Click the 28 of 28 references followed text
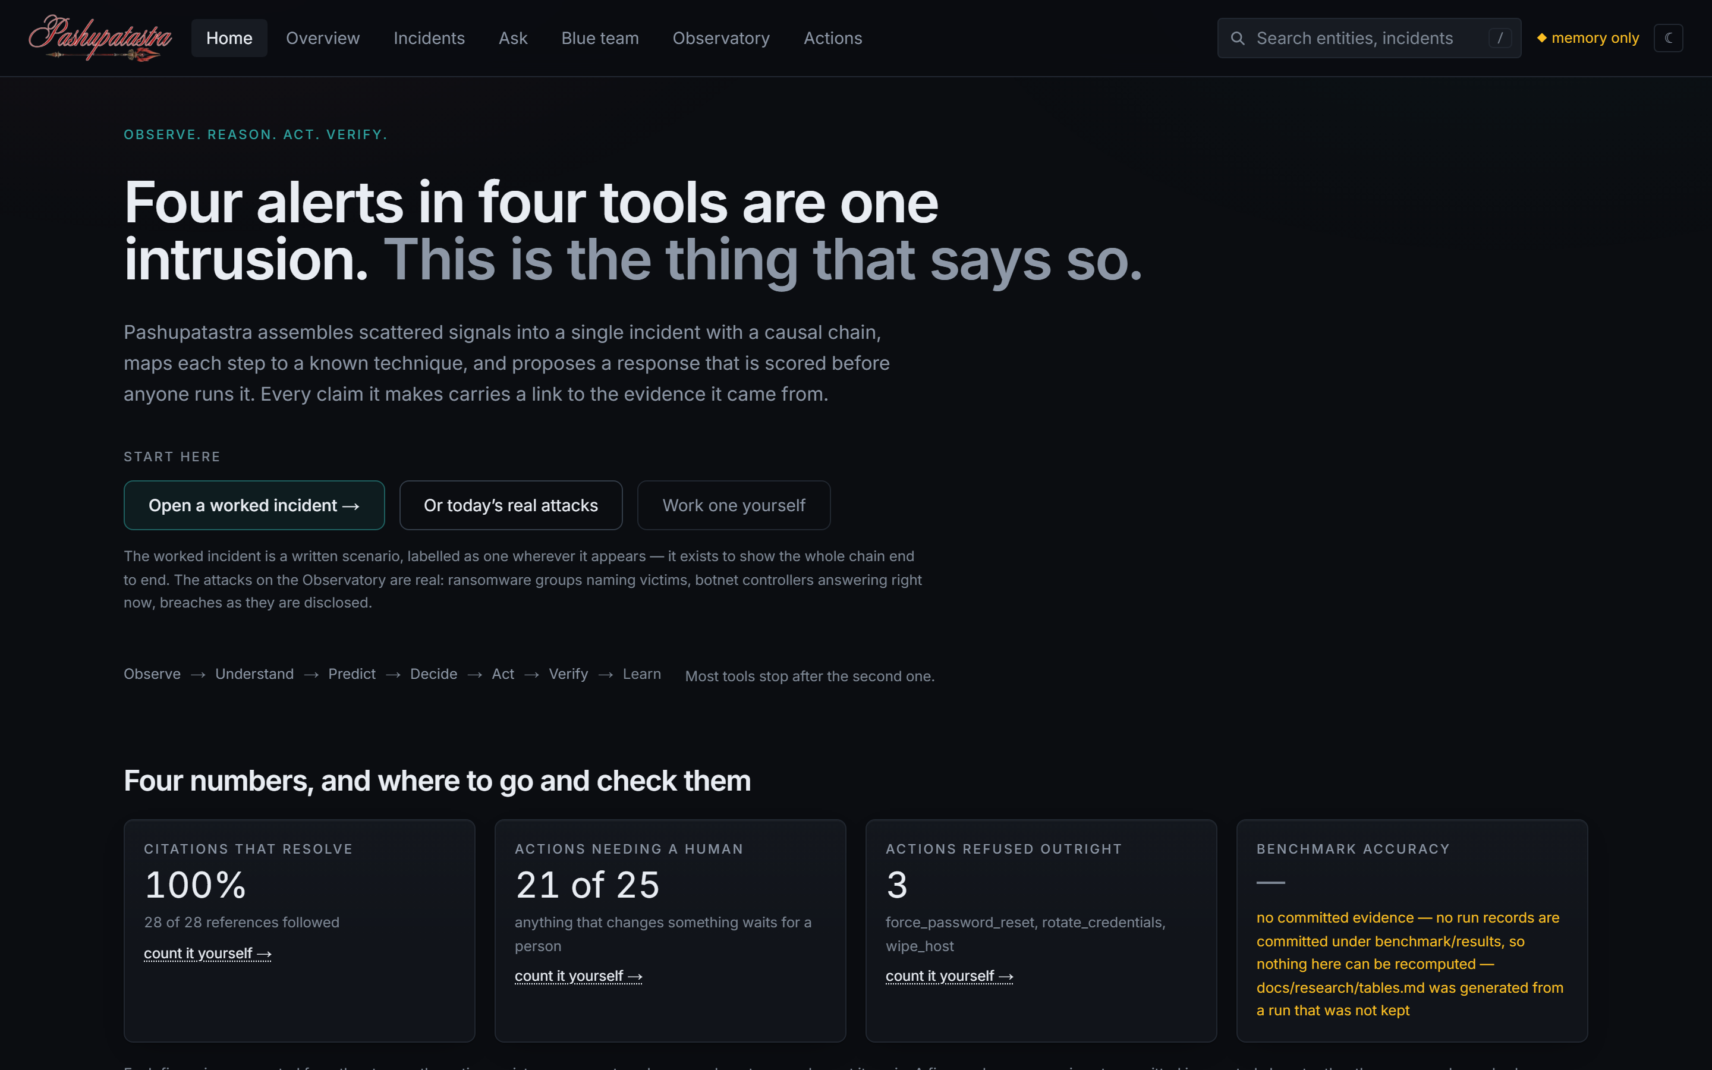The width and height of the screenshot is (1712, 1070). (242, 922)
